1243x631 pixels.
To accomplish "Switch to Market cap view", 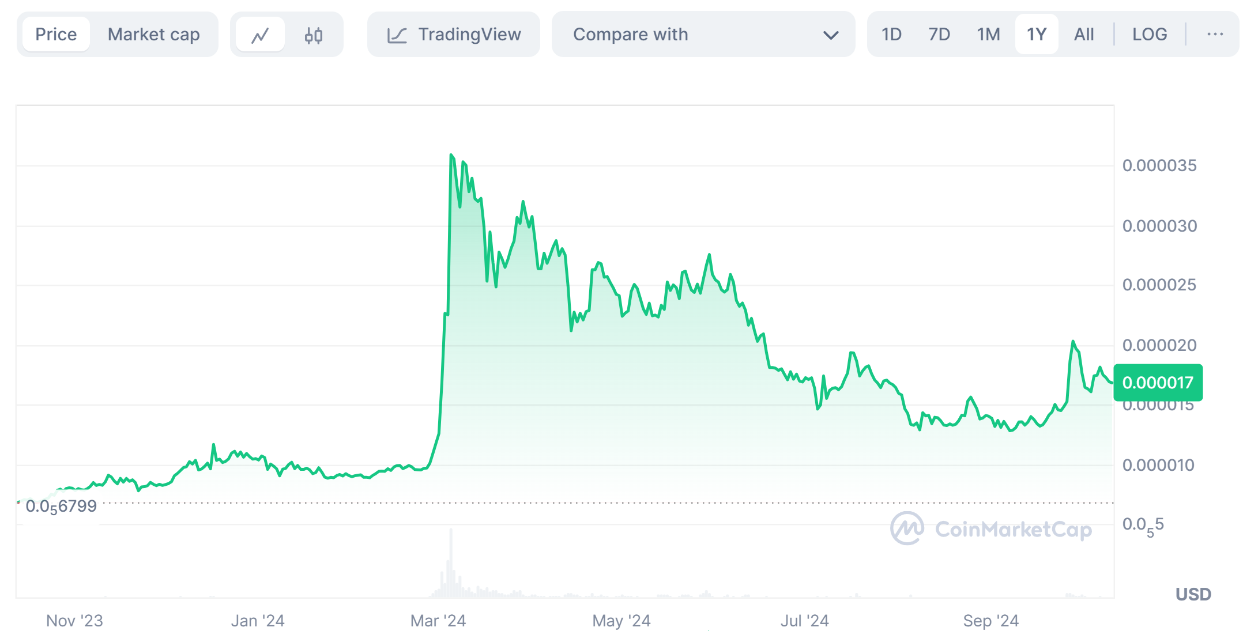I will [153, 35].
